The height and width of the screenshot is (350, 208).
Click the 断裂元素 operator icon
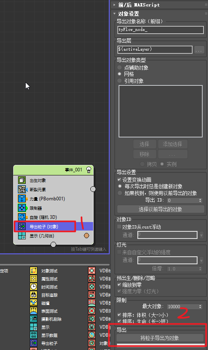(22, 189)
